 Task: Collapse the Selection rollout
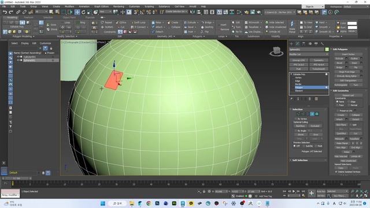(297, 109)
